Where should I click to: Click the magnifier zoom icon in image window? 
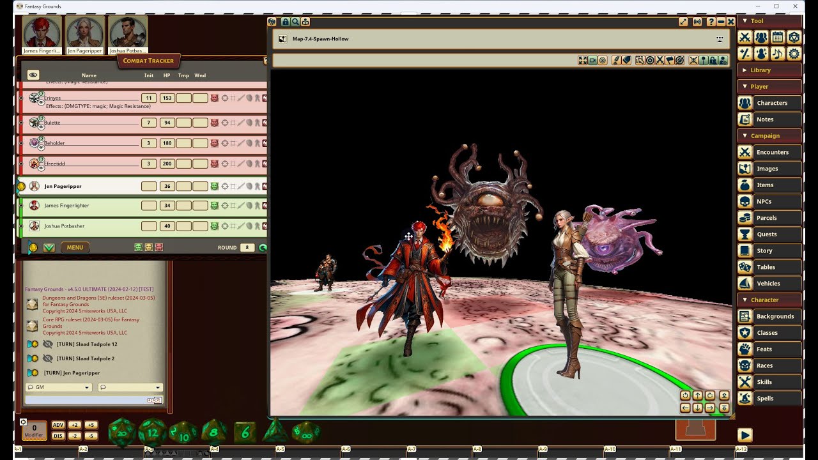pos(295,22)
